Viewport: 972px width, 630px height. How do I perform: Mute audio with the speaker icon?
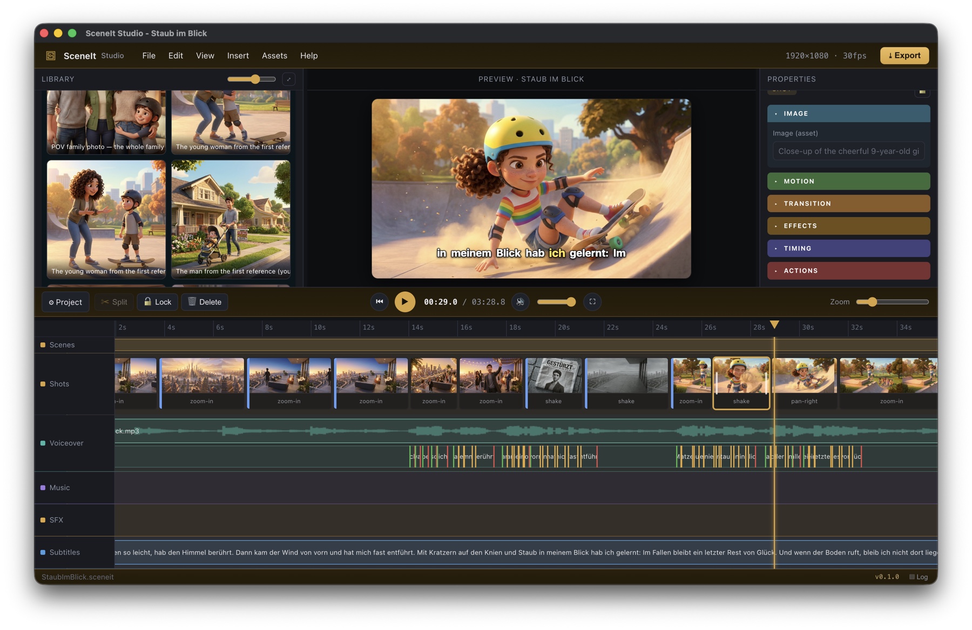pos(520,302)
